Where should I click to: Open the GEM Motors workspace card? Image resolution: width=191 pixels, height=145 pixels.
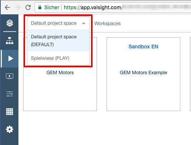pos(60,74)
